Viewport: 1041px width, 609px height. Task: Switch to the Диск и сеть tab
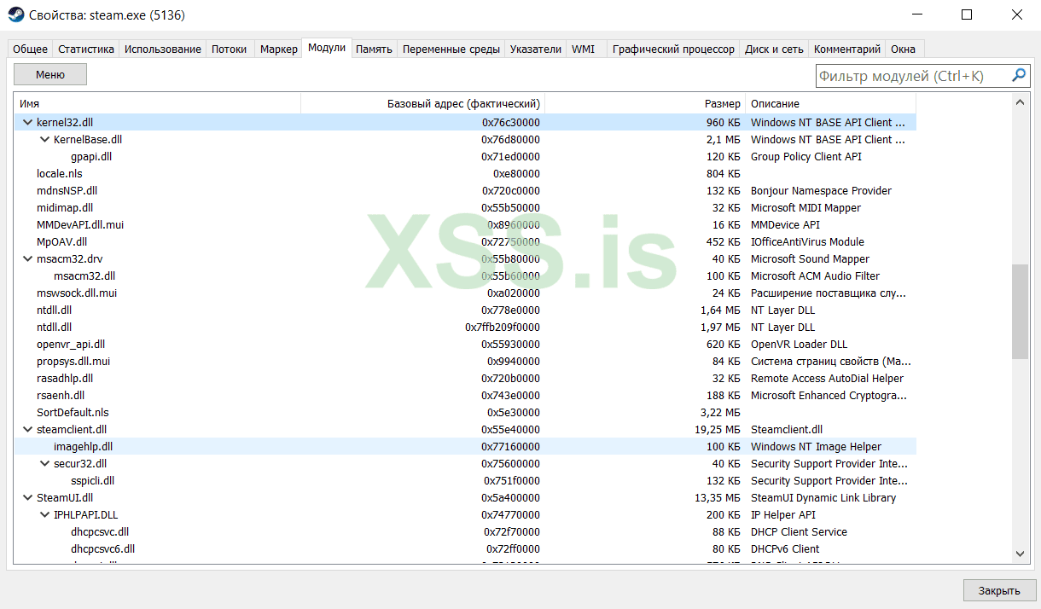pos(774,49)
